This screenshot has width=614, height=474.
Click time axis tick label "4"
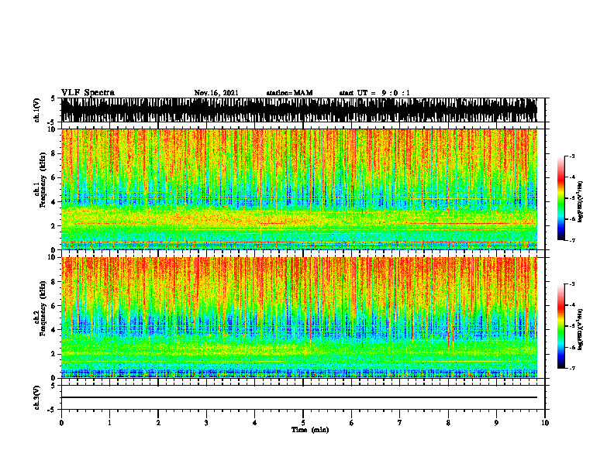point(255,423)
